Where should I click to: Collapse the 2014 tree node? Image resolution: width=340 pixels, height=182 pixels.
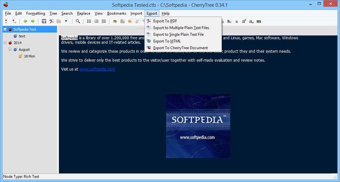click(x=5, y=42)
